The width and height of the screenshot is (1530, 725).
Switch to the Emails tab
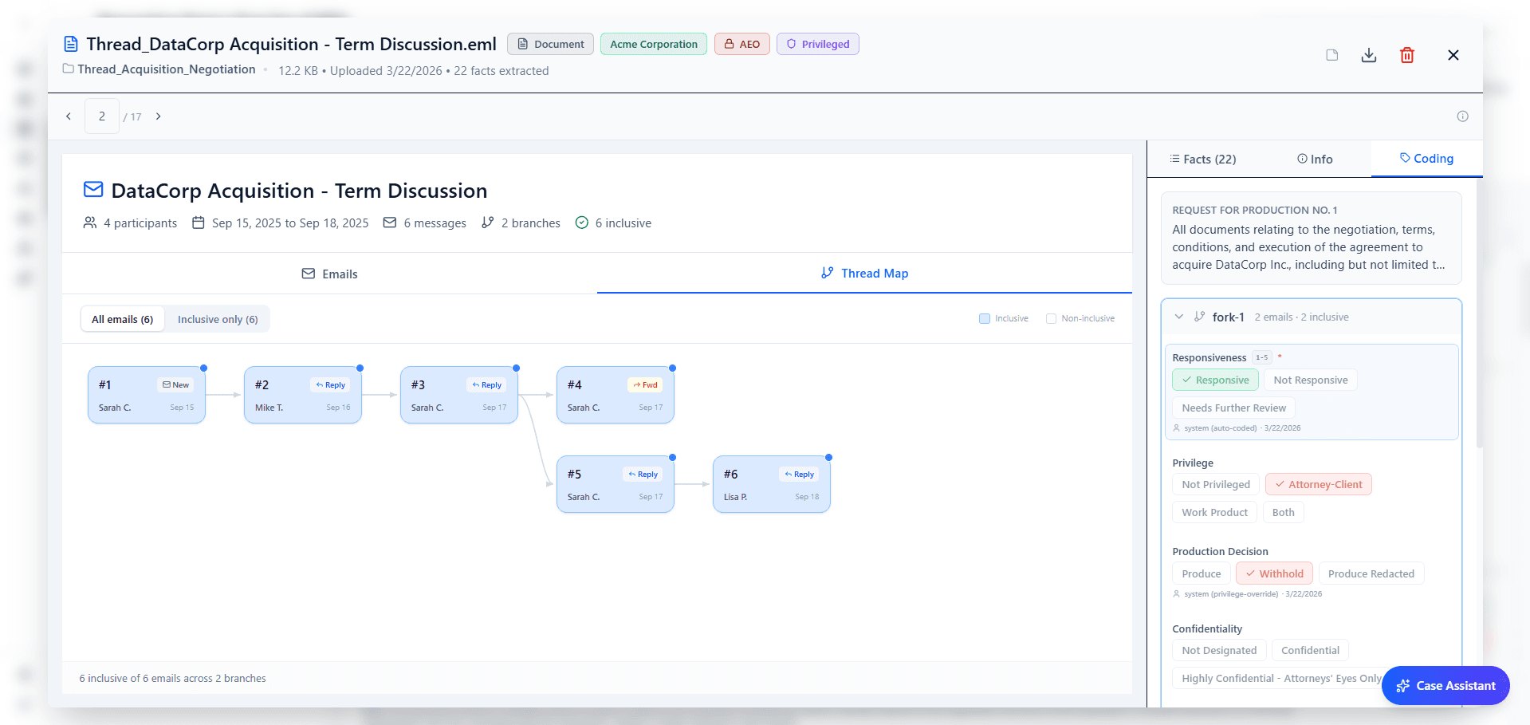pyautogui.click(x=329, y=274)
